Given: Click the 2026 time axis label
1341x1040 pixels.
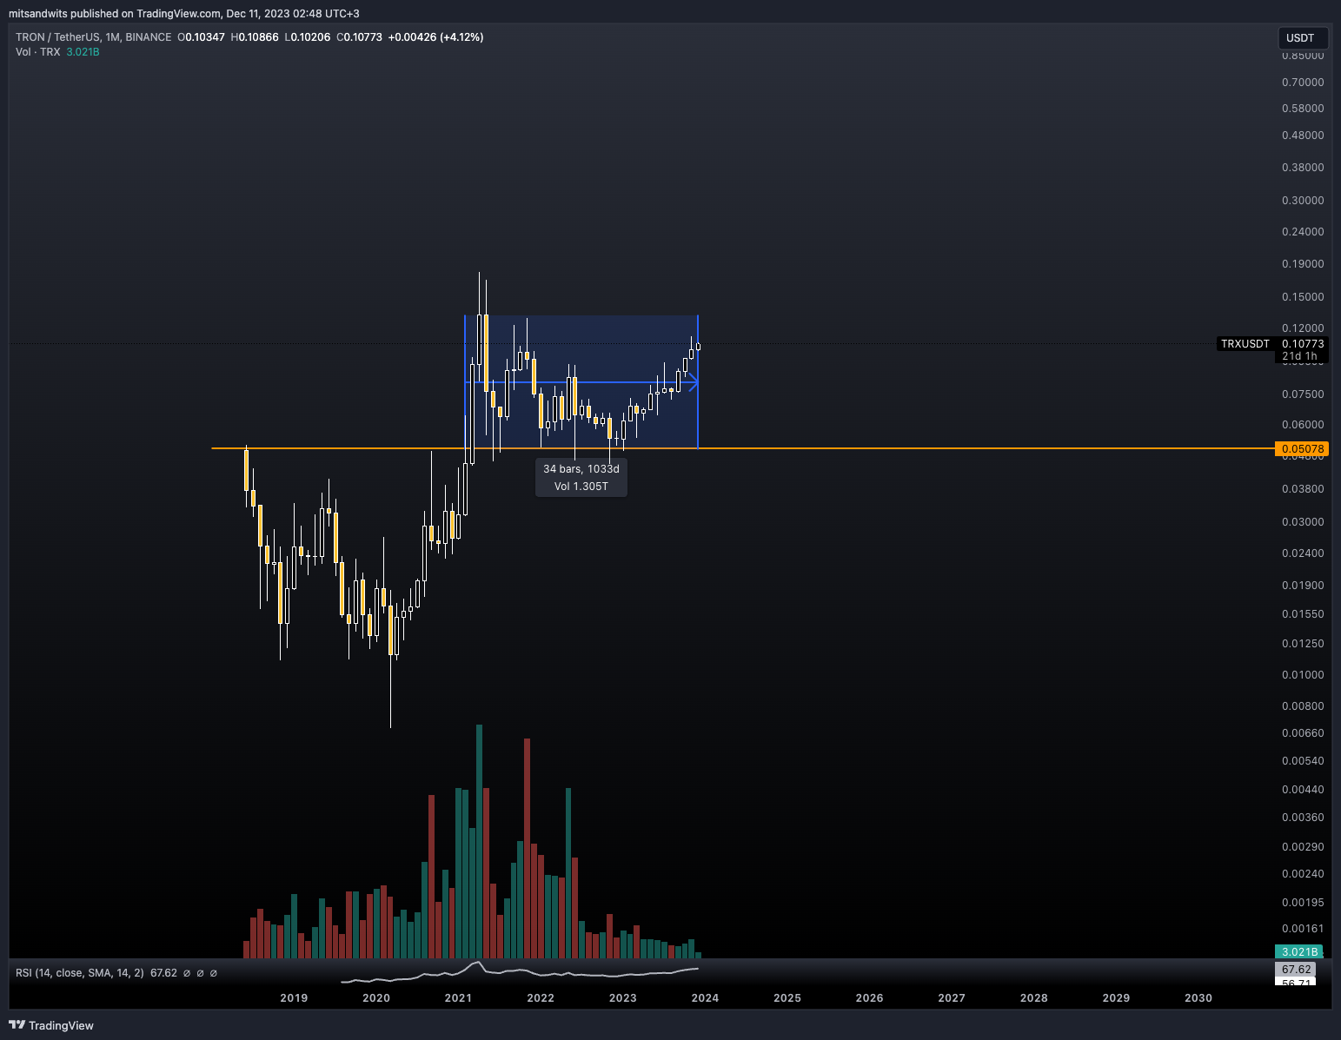Looking at the screenshot, I should (x=869, y=998).
